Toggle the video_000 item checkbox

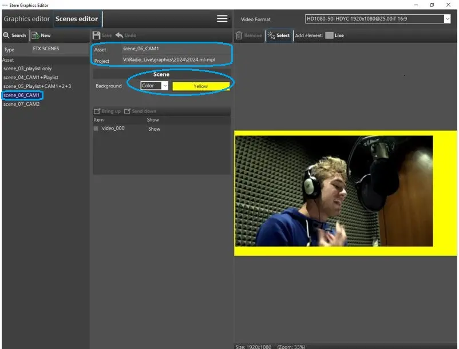[x=96, y=129]
